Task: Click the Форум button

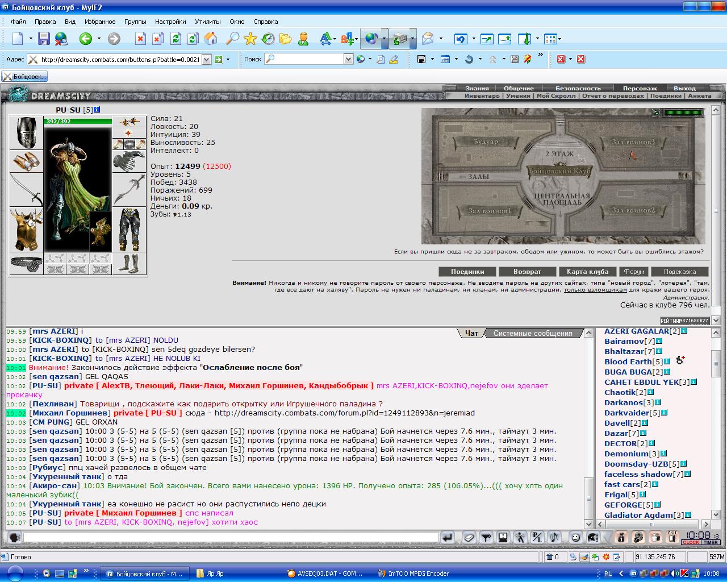Action: pos(633,272)
